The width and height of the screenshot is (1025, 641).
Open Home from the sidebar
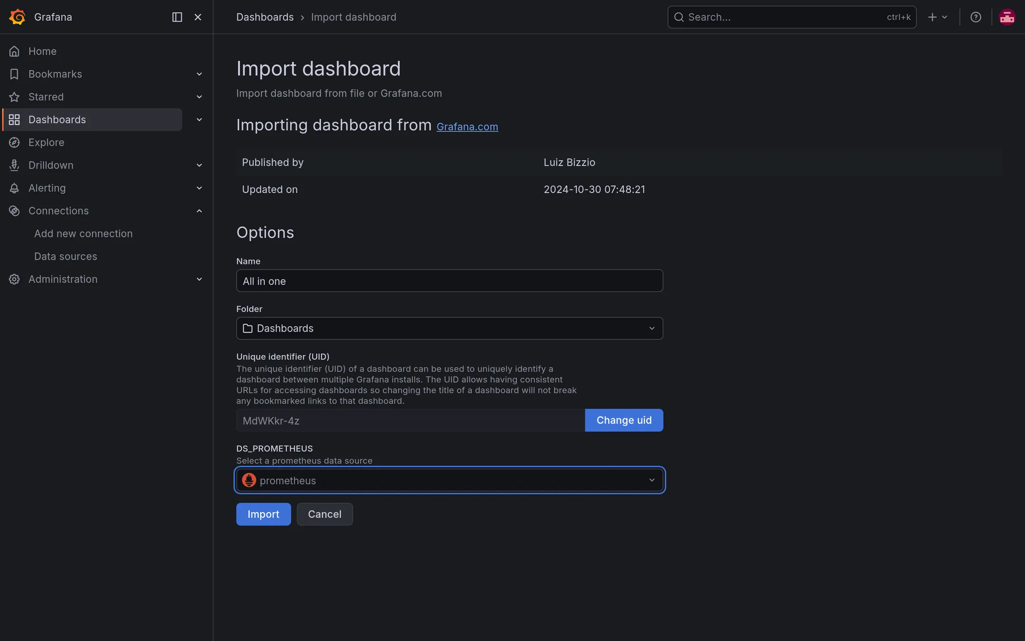42,51
